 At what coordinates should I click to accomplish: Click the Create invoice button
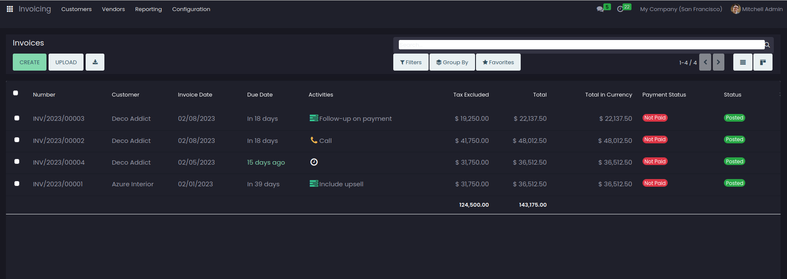[x=29, y=62]
